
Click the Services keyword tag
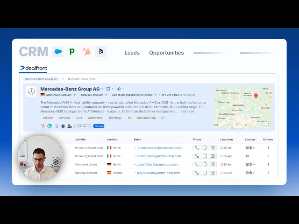pyautogui.click(x=64, y=118)
